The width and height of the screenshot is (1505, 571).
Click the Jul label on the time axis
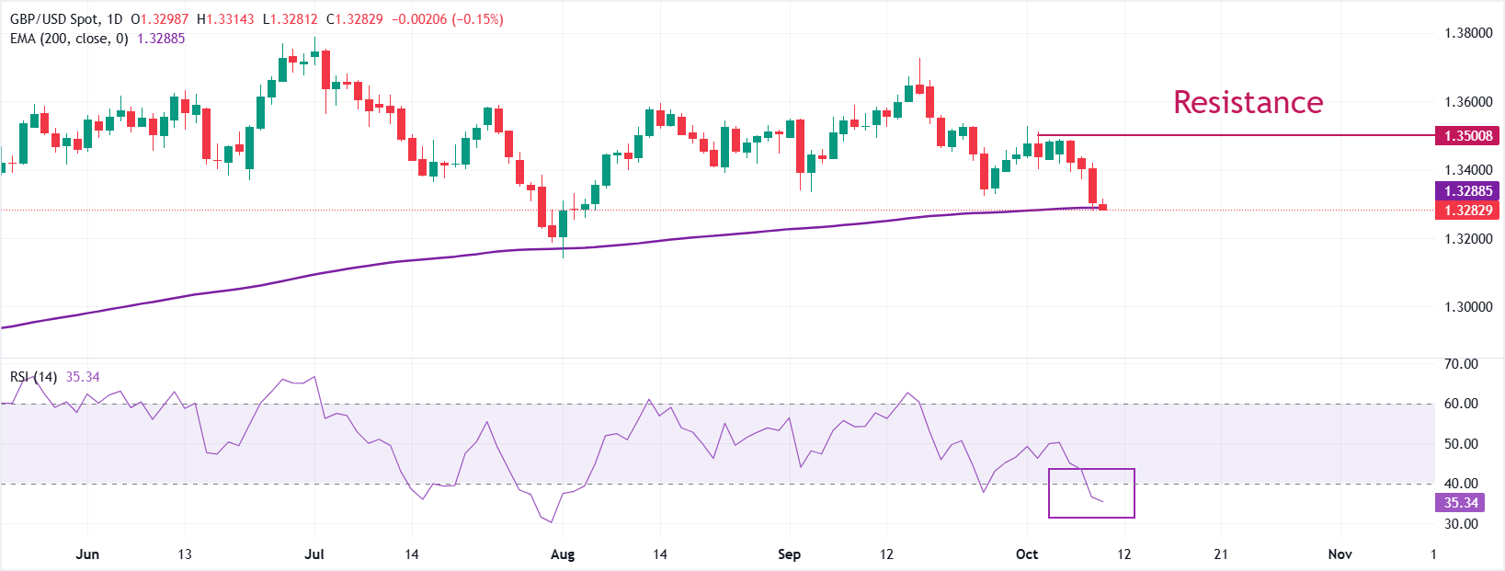point(314,554)
